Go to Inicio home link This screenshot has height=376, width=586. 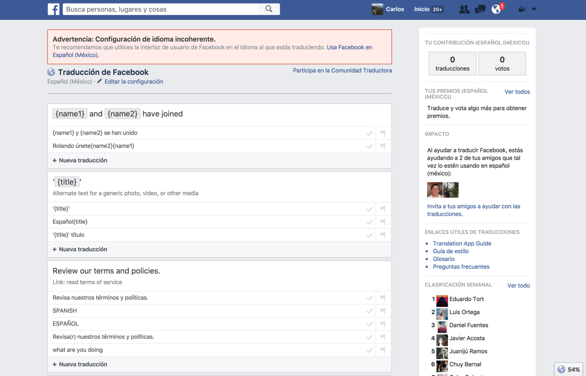coord(422,9)
